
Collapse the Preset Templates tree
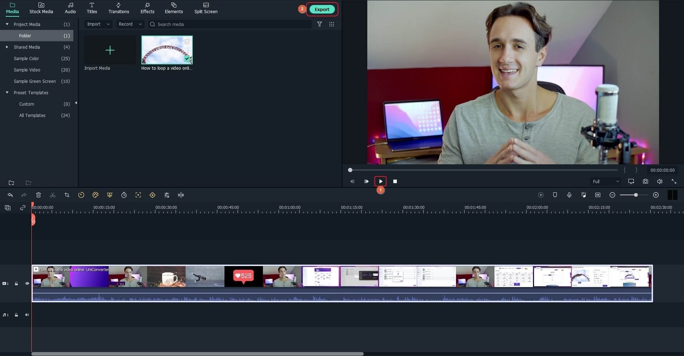pos(7,92)
